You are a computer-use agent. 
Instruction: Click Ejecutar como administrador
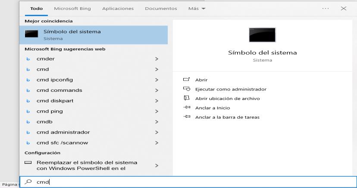[231, 89]
